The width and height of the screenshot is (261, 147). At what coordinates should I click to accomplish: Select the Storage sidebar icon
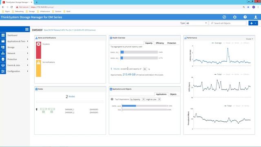(x=3, y=47)
